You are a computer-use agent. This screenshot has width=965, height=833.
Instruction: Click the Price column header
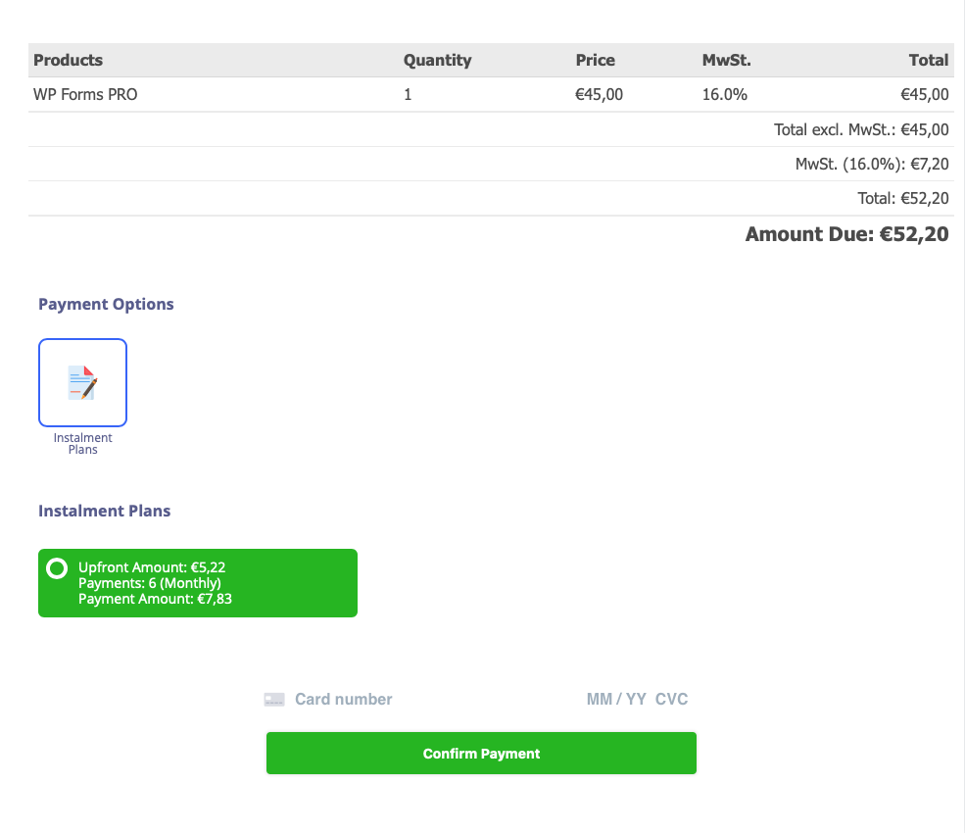coord(595,60)
